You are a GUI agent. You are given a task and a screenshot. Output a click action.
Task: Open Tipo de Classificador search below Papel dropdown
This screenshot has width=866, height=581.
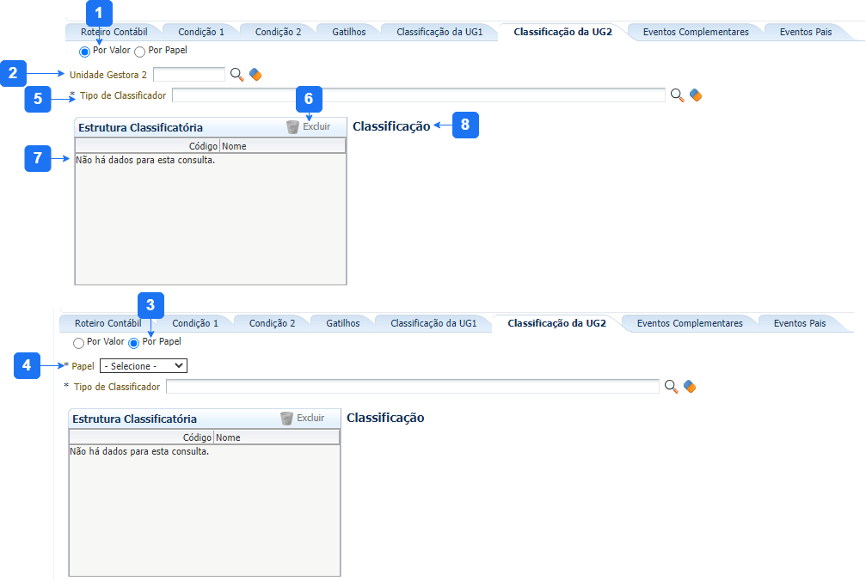click(x=672, y=387)
